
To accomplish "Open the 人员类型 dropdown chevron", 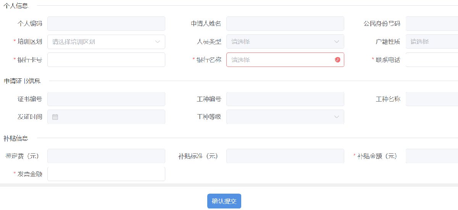I will pos(337,42).
